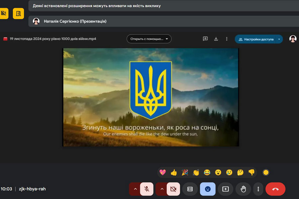Change emoji skin tone yellow circle
299x199 pixels.
[x=266, y=172]
